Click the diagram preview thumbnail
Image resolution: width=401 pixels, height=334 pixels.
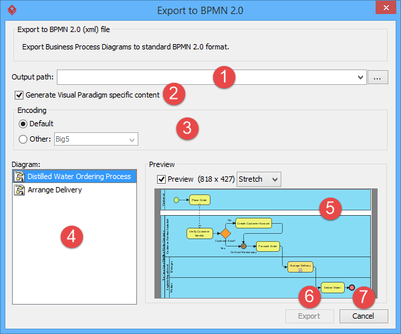point(266,244)
